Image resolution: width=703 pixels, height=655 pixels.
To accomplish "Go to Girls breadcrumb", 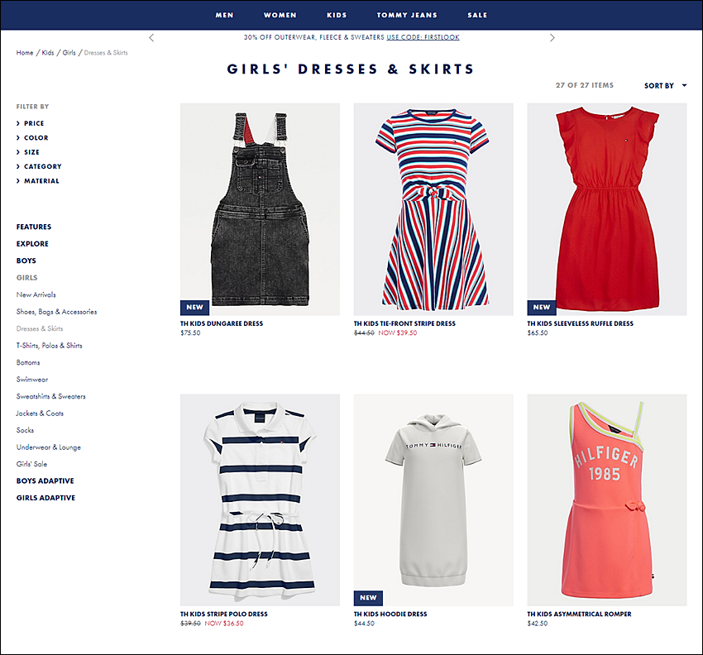I will 69,52.
